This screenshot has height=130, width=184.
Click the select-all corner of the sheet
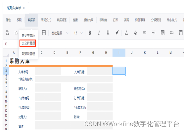point(6,53)
